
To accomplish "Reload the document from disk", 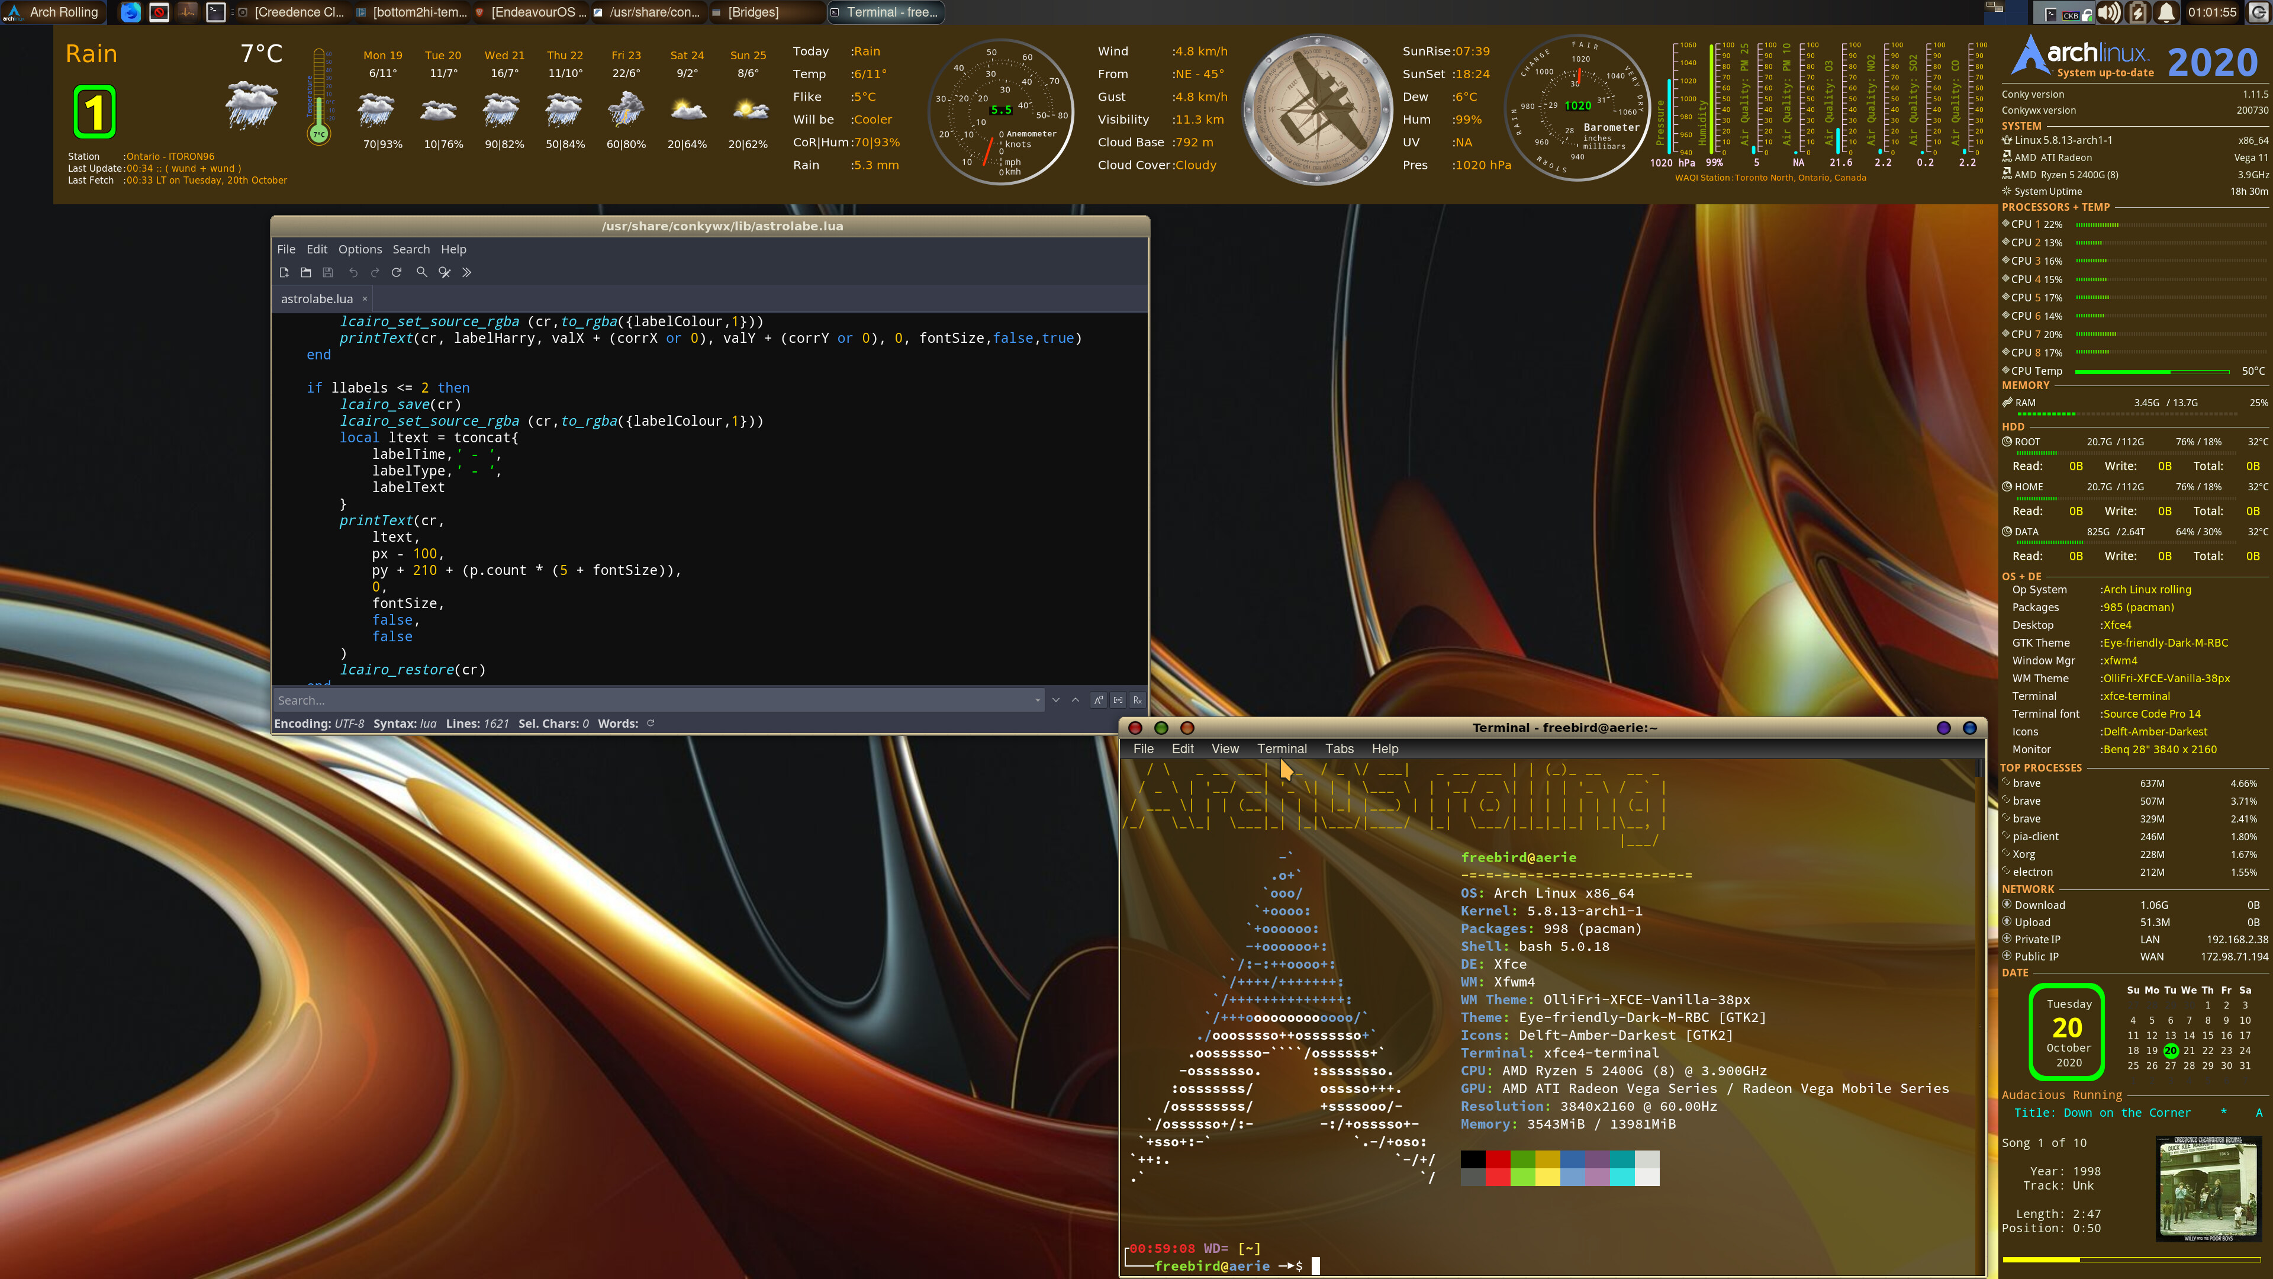I will pyautogui.click(x=397, y=273).
